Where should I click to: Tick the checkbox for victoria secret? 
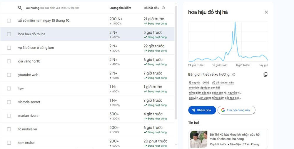tap(9, 102)
